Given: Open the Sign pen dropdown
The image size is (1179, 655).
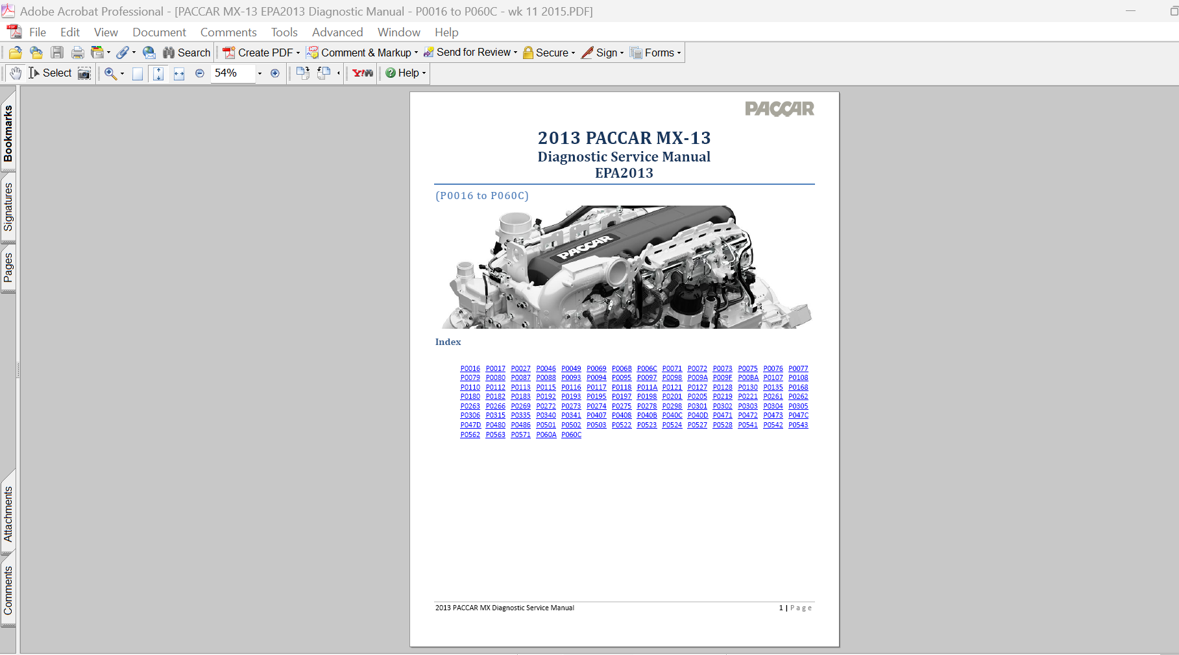Looking at the screenshot, I should pyautogui.click(x=602, y=53).
